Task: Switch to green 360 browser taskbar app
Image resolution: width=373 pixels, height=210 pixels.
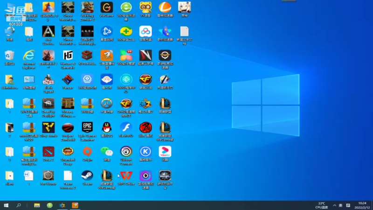Action: coord(49,205)
